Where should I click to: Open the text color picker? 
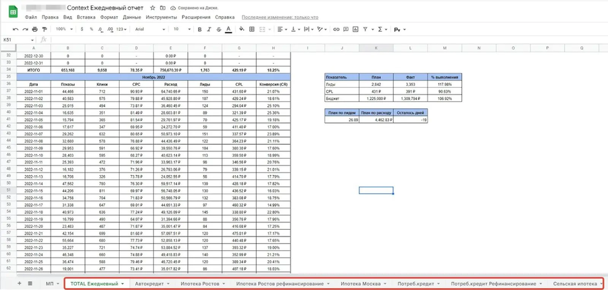click(x=228, y=29)
